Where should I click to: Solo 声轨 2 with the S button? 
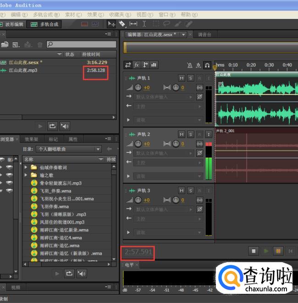[191, 134]
